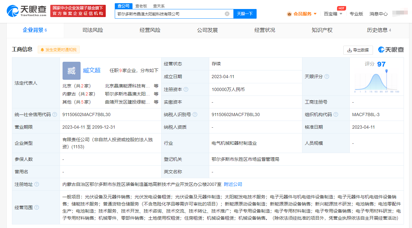Go to the 公司发展 tab
The height and width of the screenshot is (228, 412).
click(x=208, y=30)
